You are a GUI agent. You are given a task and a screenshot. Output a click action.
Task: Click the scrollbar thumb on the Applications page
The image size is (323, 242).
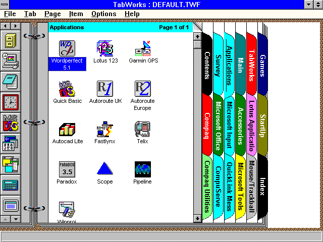[x=197, y=44]
